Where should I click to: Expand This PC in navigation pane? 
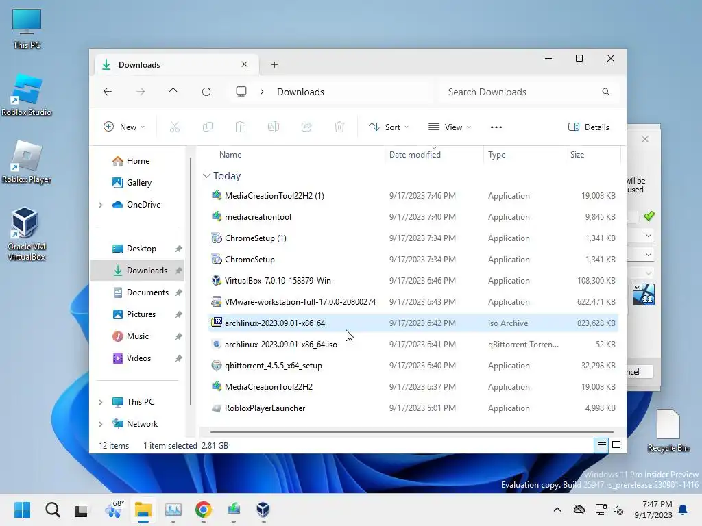[x=100, y=402]
